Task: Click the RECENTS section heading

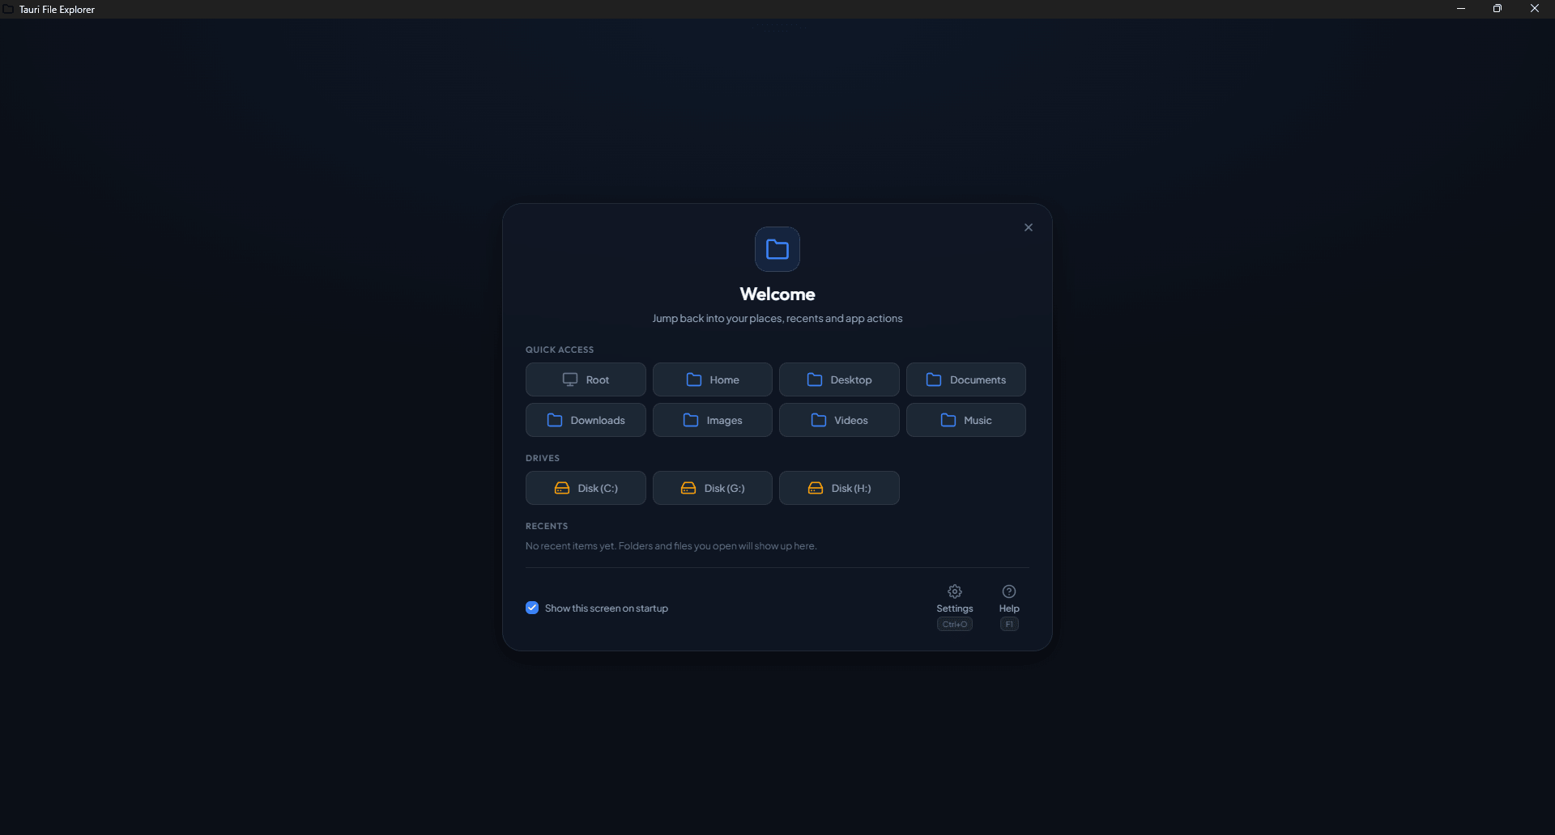Action: pyautogui.click(x=547, y=526)
